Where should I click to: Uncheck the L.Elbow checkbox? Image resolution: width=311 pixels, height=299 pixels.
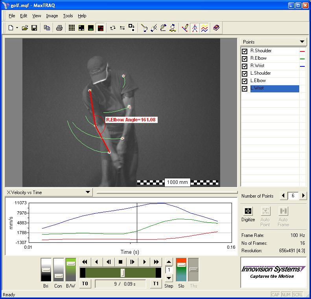pos(245,81)
